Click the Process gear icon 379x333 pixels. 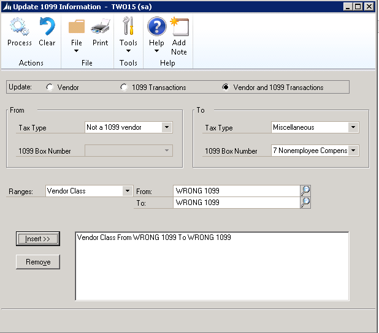pyautogui.click(x=20, y=27)
